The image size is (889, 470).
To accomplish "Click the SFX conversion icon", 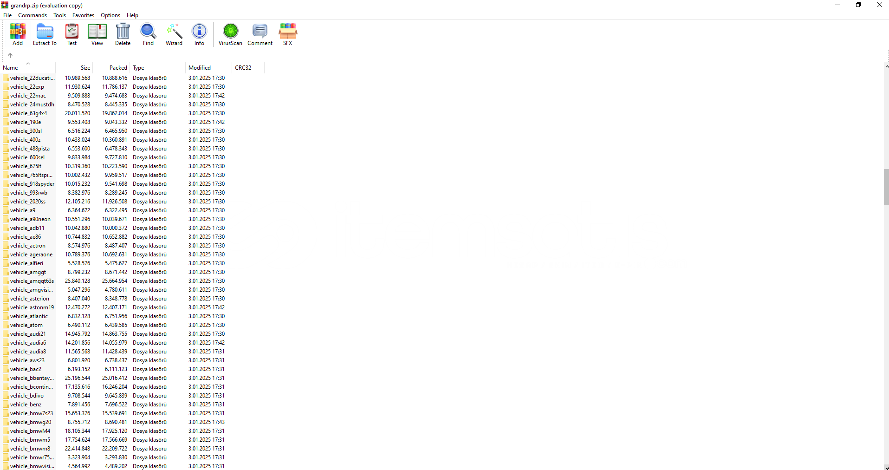I will 288,34.
